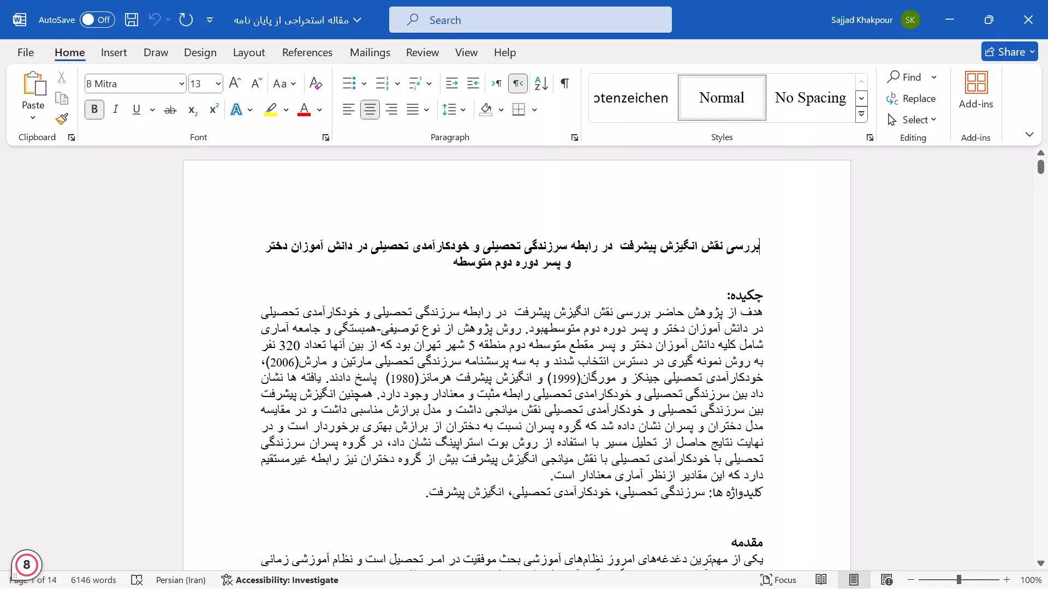
Task: Click the Bullets list icon
Action: click(348, 83)
